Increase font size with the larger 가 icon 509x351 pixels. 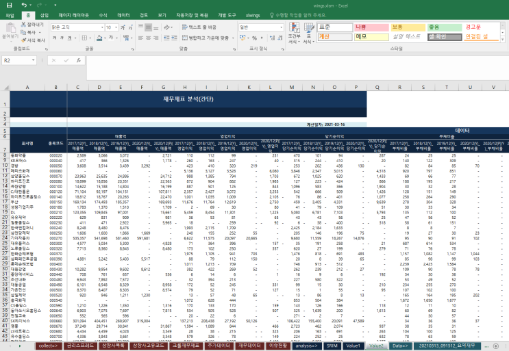(123, 27)
